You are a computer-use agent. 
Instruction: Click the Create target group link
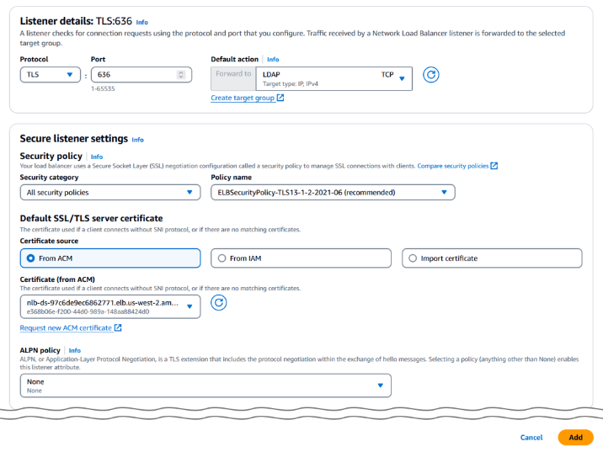(243, 98)
